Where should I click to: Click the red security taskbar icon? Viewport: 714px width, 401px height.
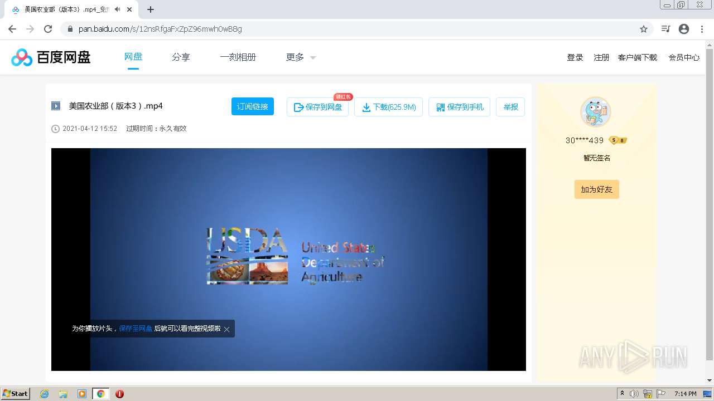pos(119,394)
